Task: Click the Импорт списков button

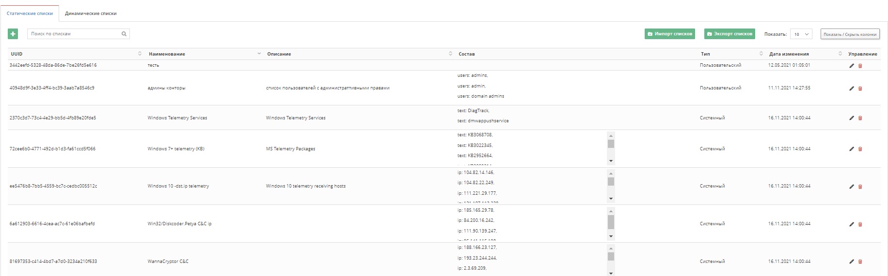Action: point(670,34)
